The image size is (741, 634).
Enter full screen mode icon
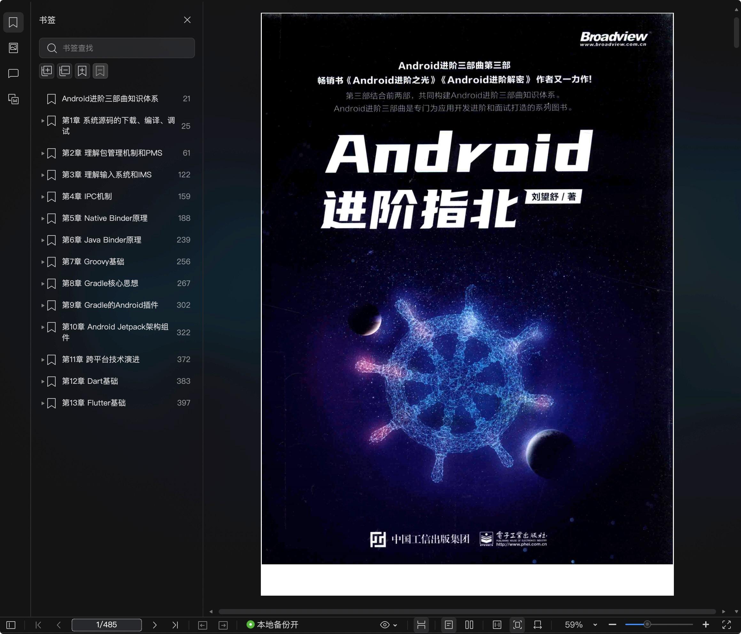click(x=727, y=625)
